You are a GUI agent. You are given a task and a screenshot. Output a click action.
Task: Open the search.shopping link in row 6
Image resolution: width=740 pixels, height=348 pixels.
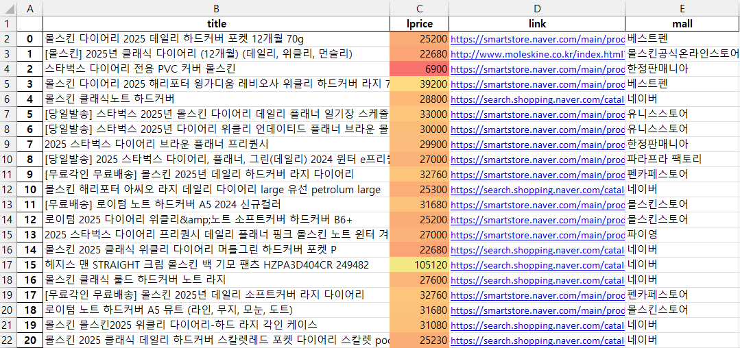[538, 99]
